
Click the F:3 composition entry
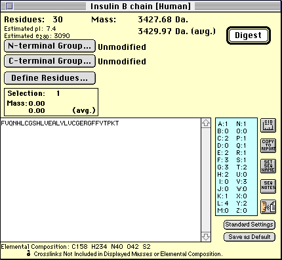point(223,160)
